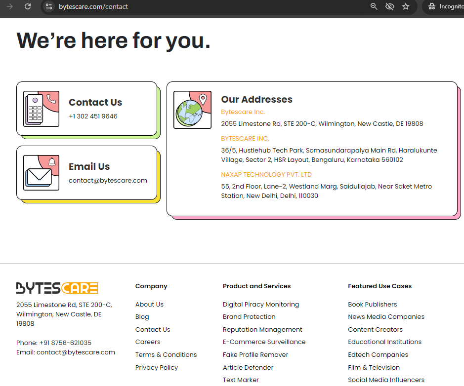The height and width of the screenshot is (386, 464).
Task: Open E-Commerce Surveillance link
Action: [x=264, y=342]
